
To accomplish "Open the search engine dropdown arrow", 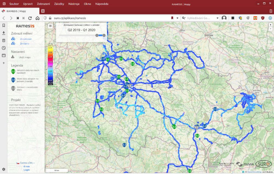I will click(217, 18).
